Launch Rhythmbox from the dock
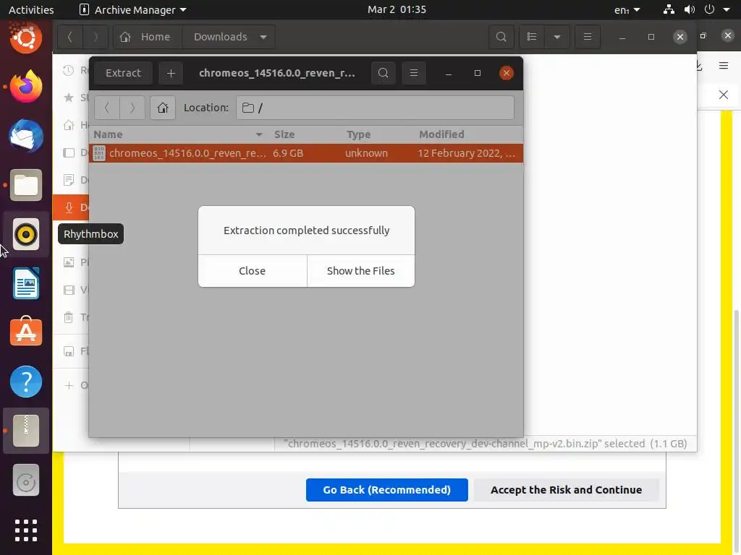The width and height of the screenshot is (741, 555). click(26, 234)
